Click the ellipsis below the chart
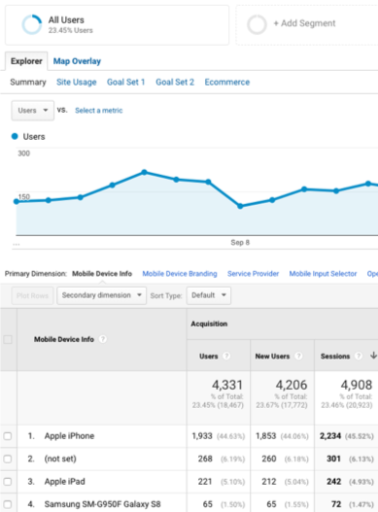This screenshot has height=512, width=378. click(17, 244)
